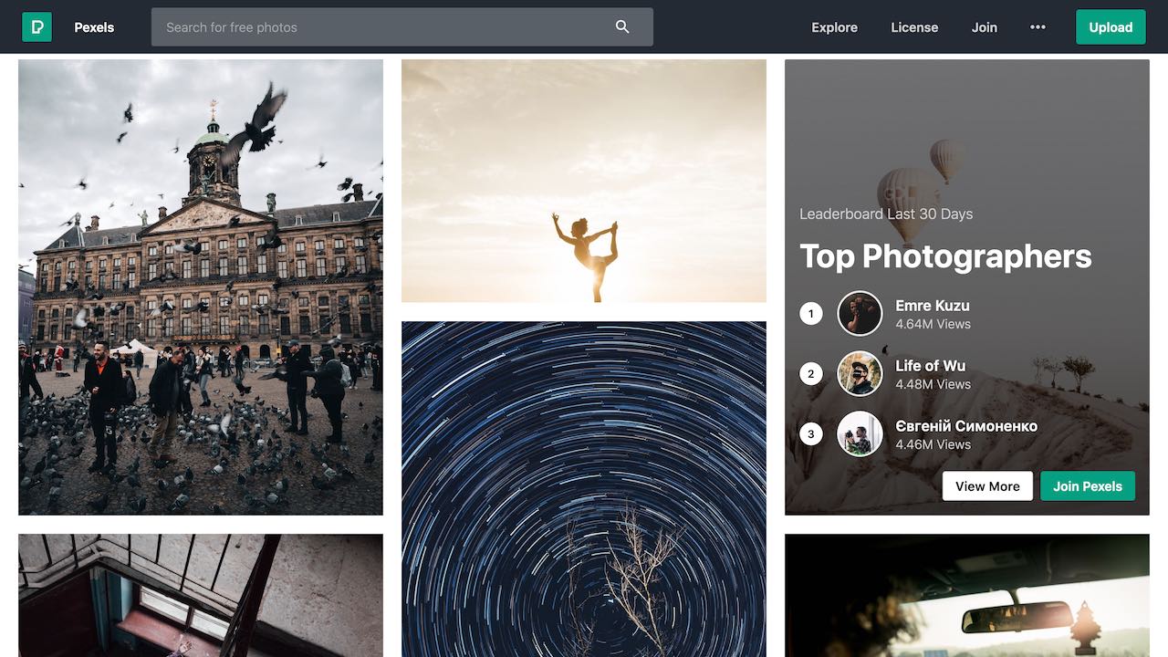Click Євгеній Симоненко's avatar

[860, 434]
